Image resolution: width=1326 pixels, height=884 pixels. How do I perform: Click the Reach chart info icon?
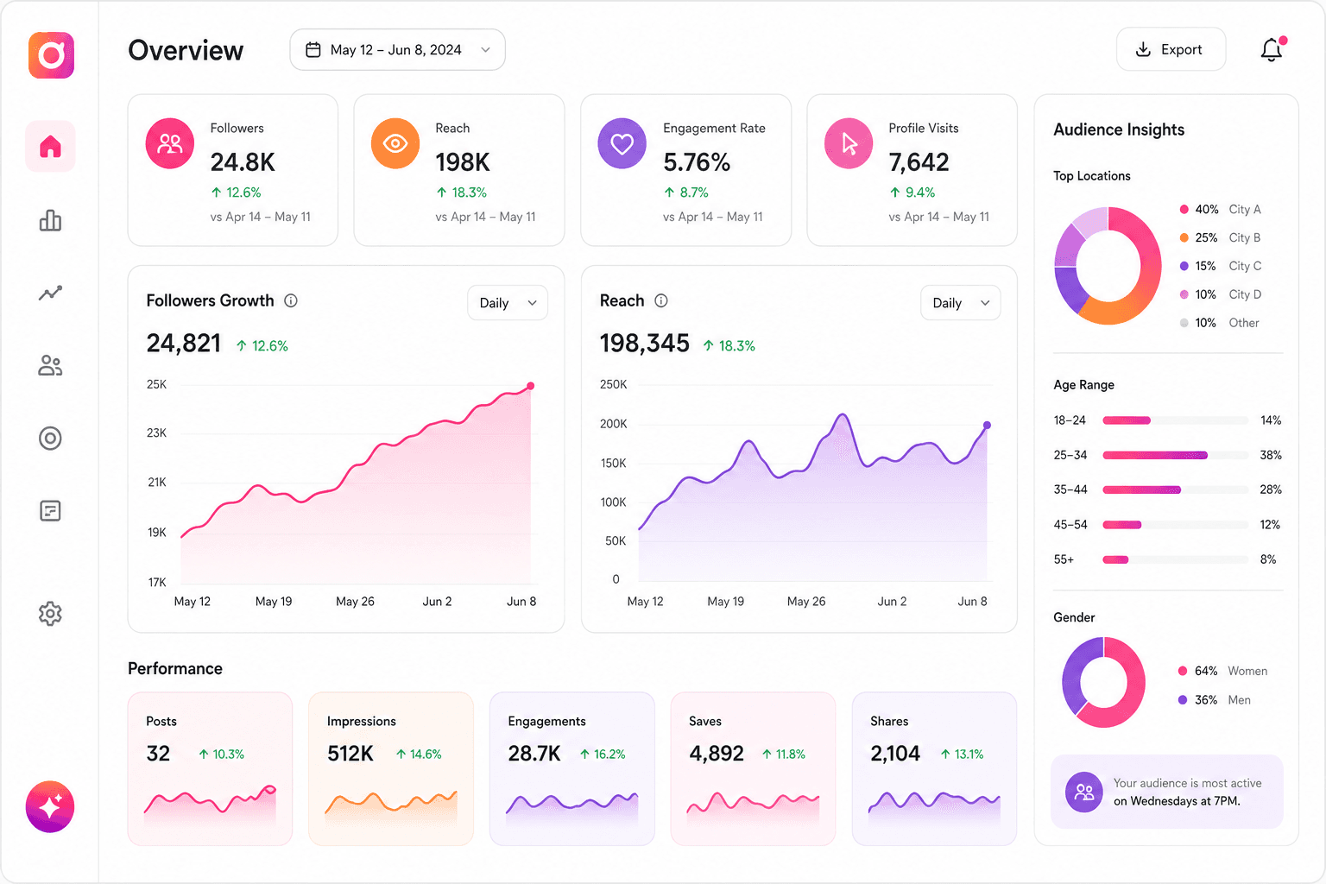click(x=661, y=300)
